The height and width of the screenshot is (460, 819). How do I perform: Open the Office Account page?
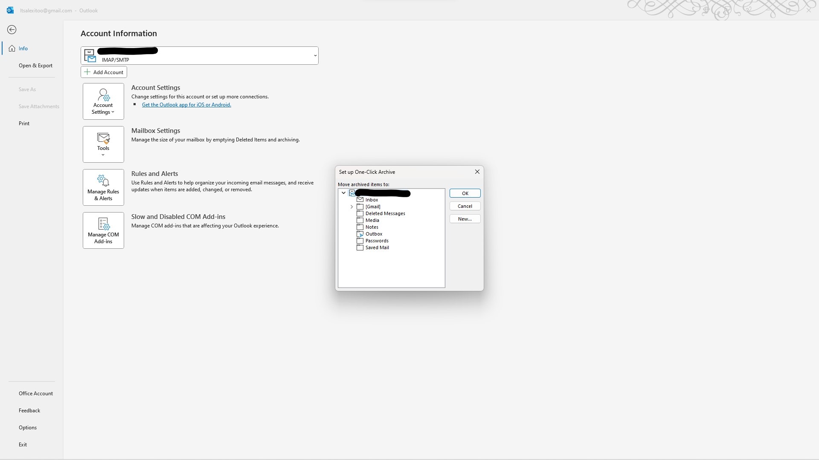(36, 394)
